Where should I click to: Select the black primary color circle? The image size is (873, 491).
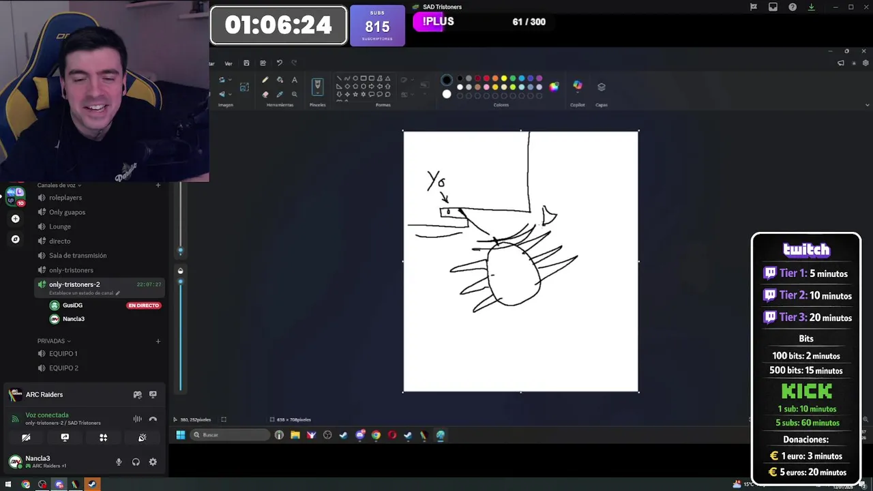pos(447,80)
